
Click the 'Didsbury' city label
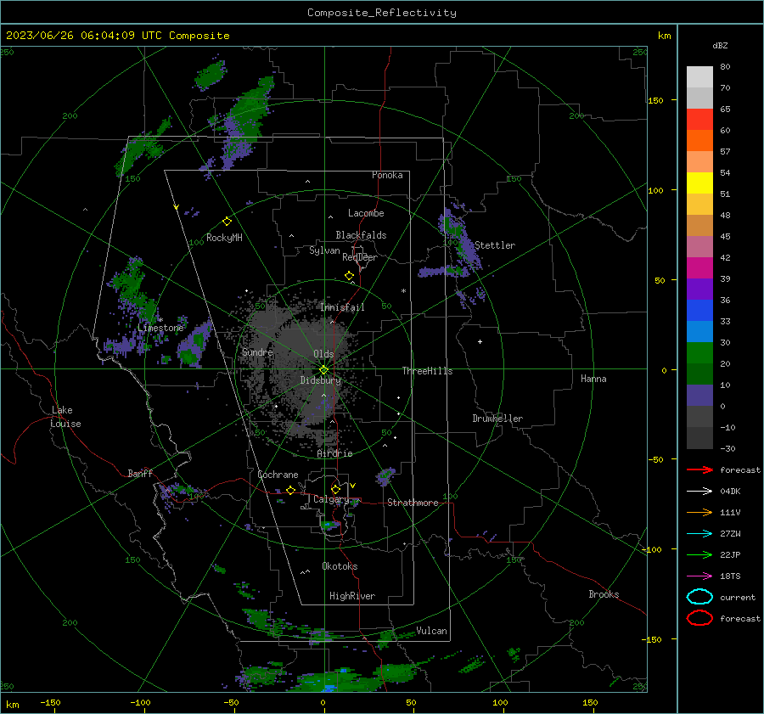(321, 380)
